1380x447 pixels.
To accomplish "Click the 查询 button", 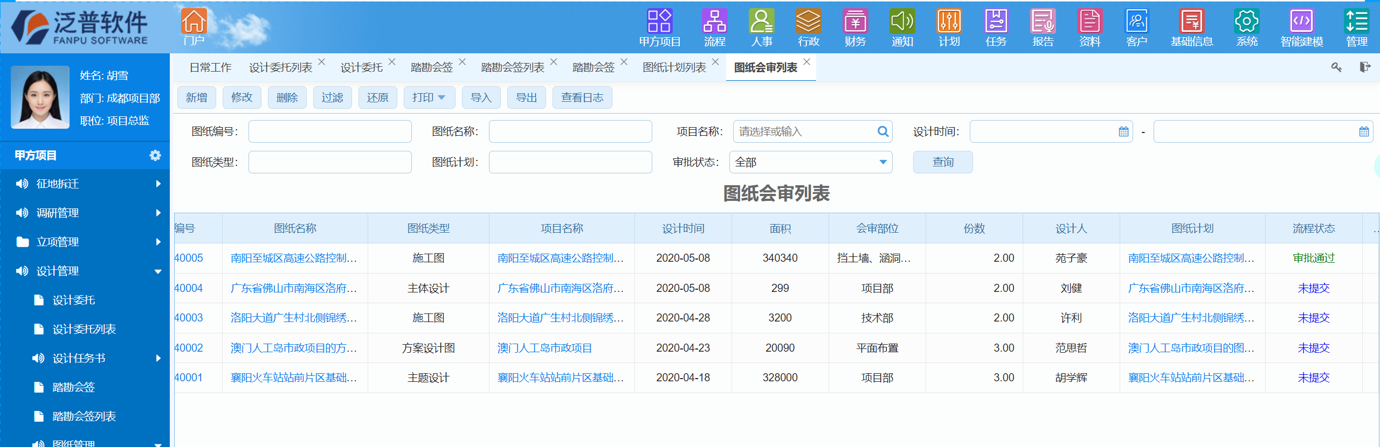I will click(x=942, y=163).
